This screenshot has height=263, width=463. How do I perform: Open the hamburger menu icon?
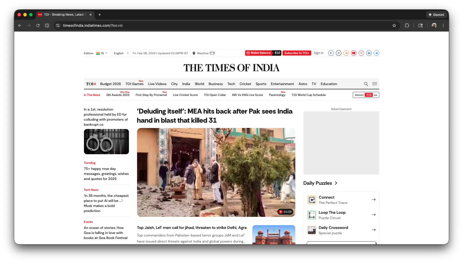(x=374, y=84)
